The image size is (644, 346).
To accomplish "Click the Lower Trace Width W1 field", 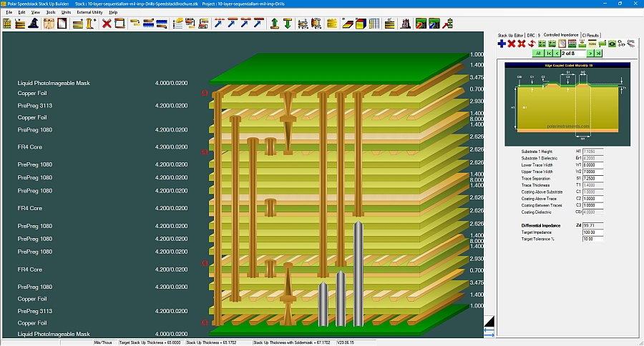I will coord(592,165).
